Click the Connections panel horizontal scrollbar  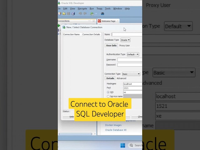coord(76,134)
